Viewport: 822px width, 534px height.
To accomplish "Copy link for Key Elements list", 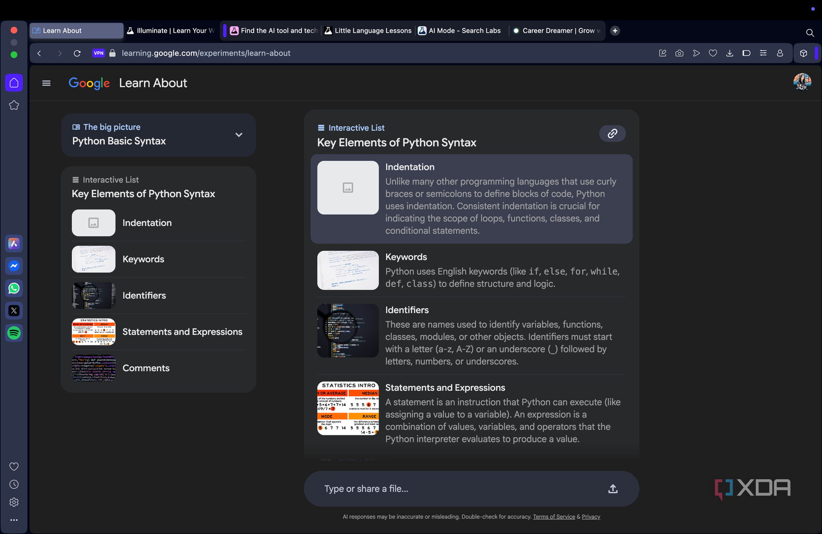I will (x=612, y=133).
